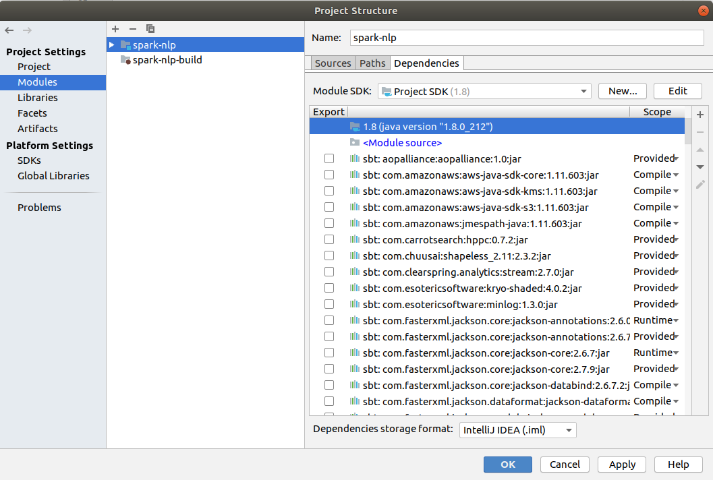Click the dependencies list vertical scrollbar
Image resolution: width=713 pixels, height=480 pixels.
coord(688,132)
